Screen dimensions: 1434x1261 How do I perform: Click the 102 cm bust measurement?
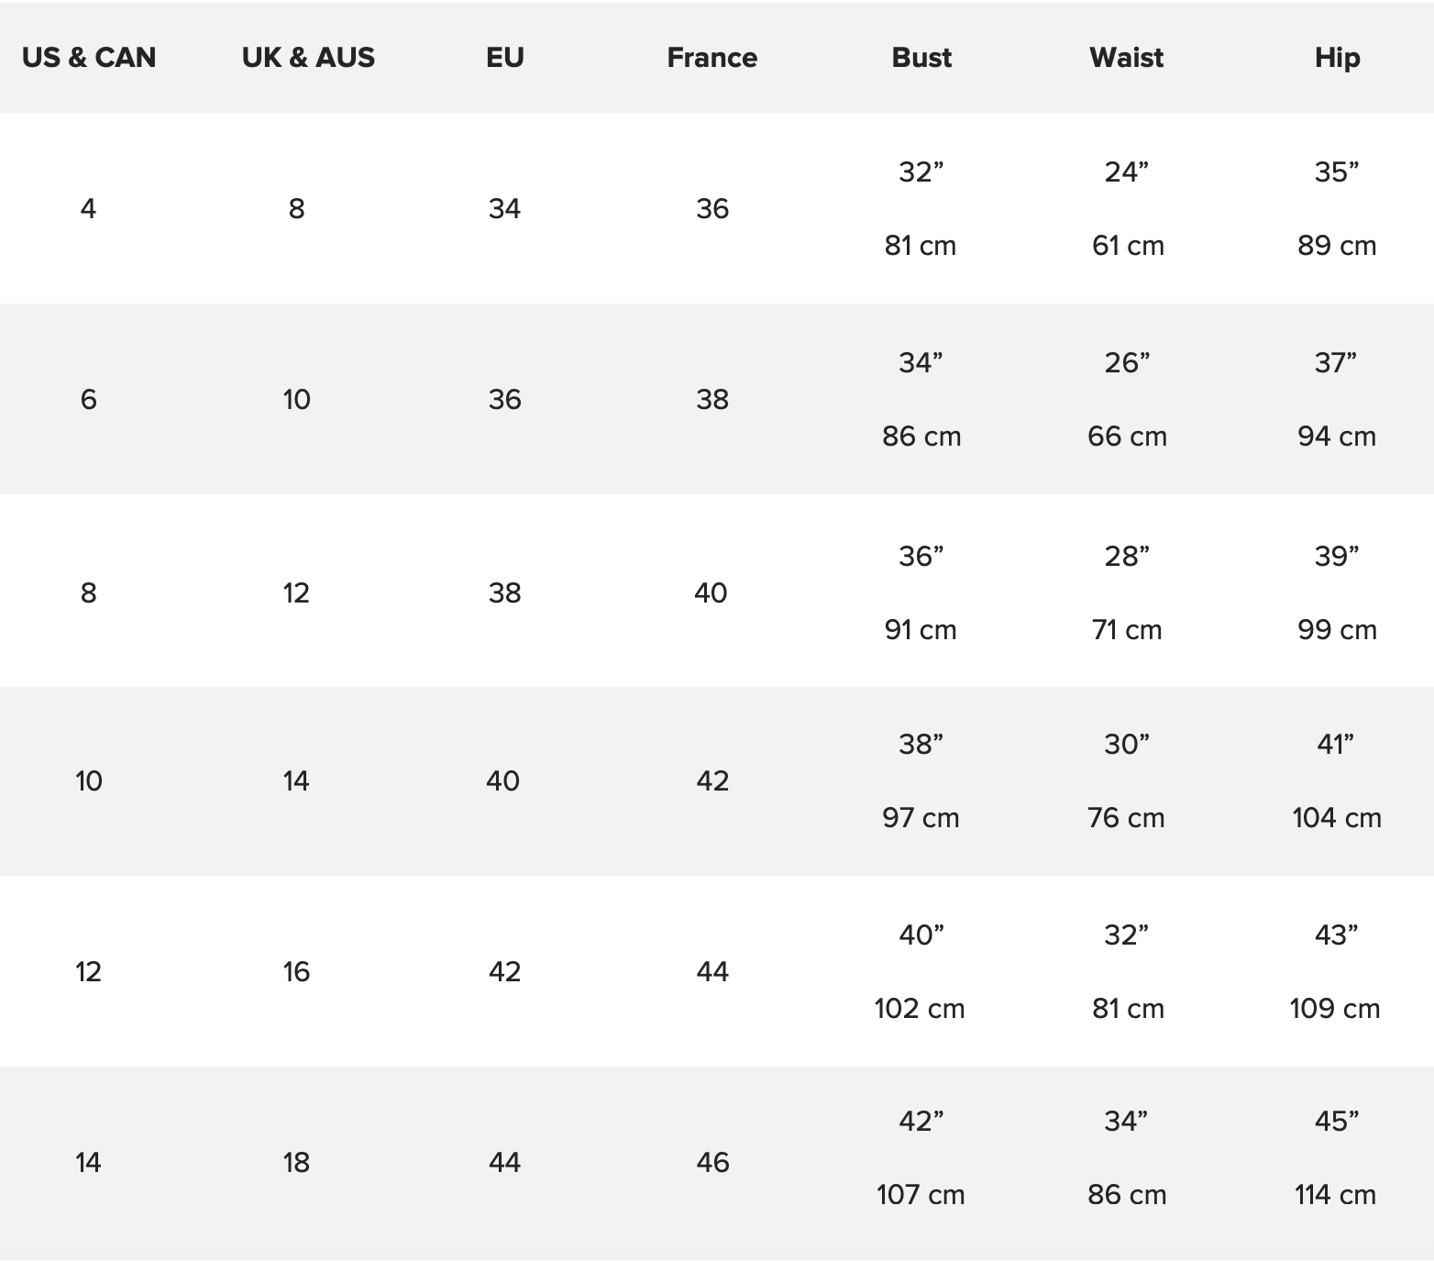[920, 1009]
